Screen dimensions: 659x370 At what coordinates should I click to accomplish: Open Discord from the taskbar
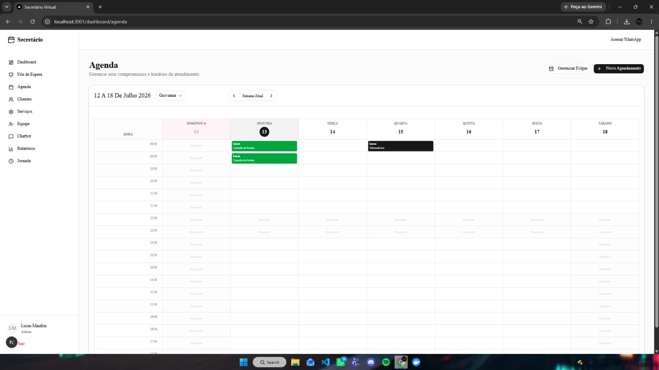(371, 362)
